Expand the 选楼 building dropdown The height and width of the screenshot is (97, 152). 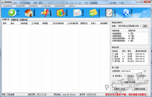point(140,26)
